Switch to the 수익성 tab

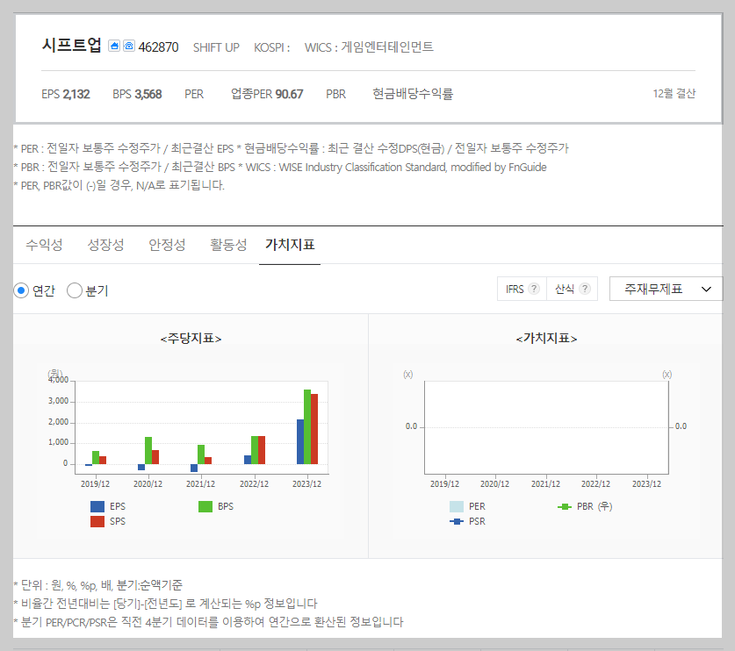pos(44,245)
